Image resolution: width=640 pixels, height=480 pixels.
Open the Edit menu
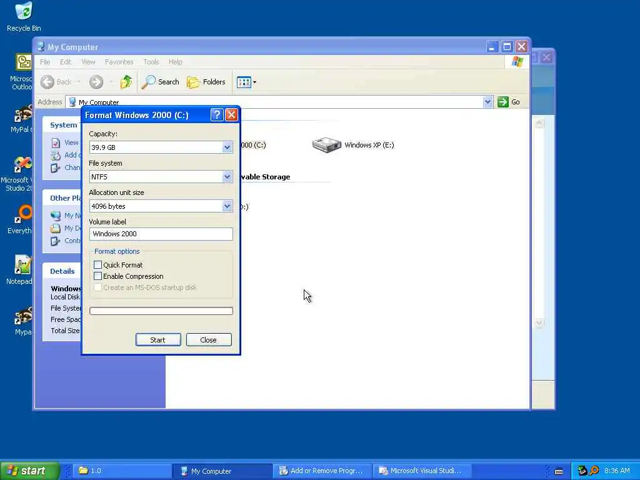(65, 62)
